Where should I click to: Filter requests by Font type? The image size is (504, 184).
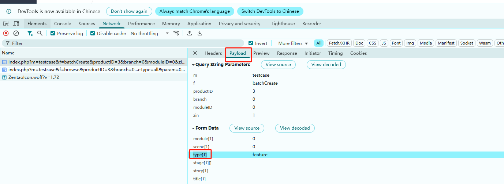pyautogui.click(x=396, y=43)
